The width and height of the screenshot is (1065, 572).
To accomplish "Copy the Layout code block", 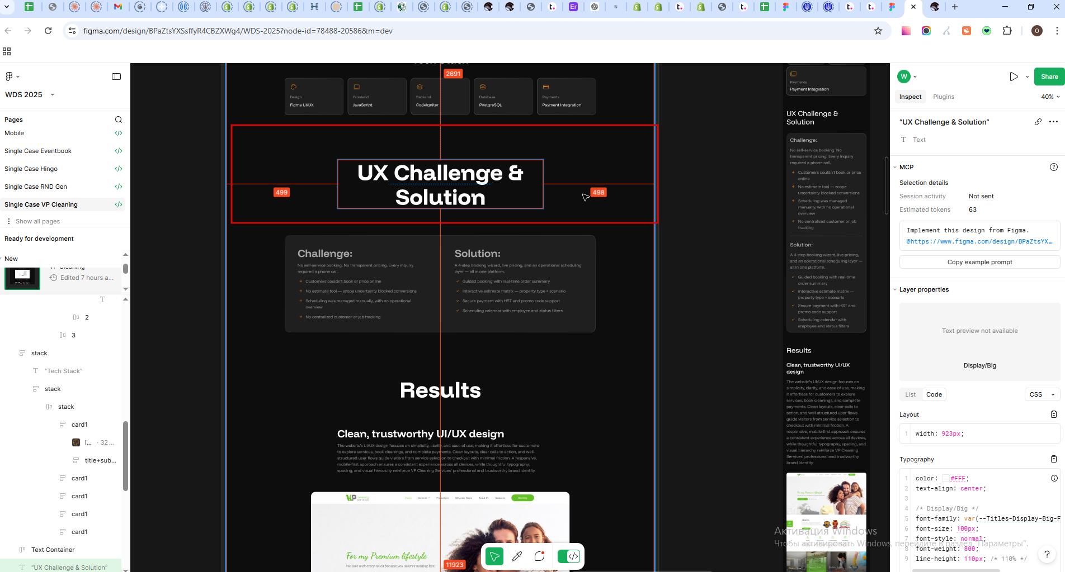I will pos(1054,414).
